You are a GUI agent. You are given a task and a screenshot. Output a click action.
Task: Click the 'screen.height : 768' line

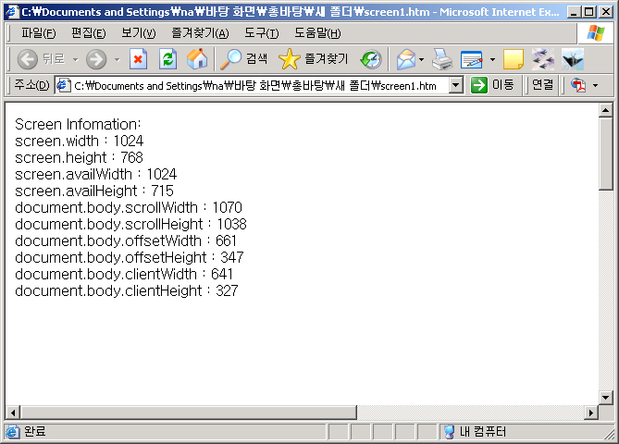point(79,157)
